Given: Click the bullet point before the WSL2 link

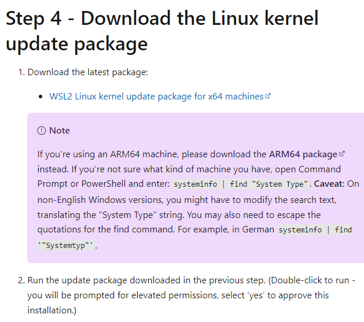Looking at the screenshot, I should click(41, 97).
